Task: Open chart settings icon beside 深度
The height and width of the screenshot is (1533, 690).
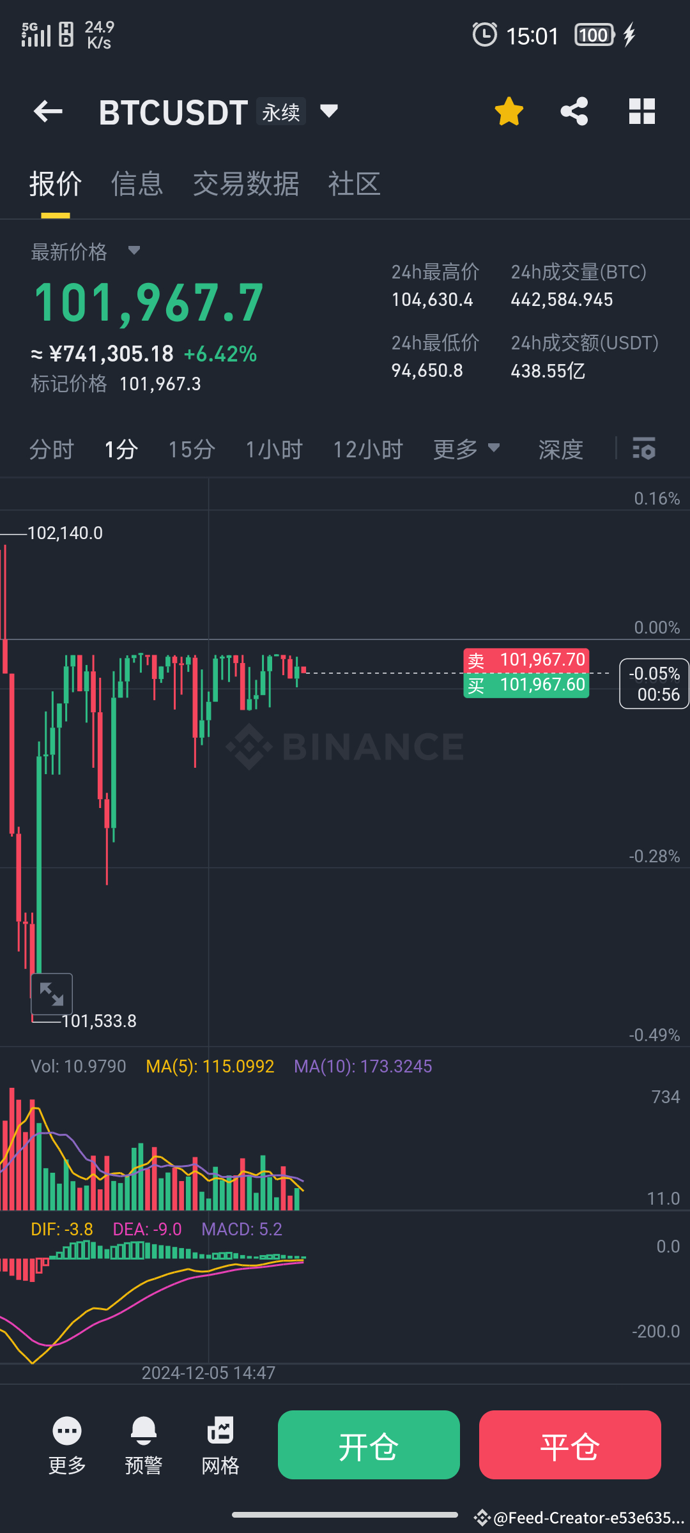Action: [643, 448]
